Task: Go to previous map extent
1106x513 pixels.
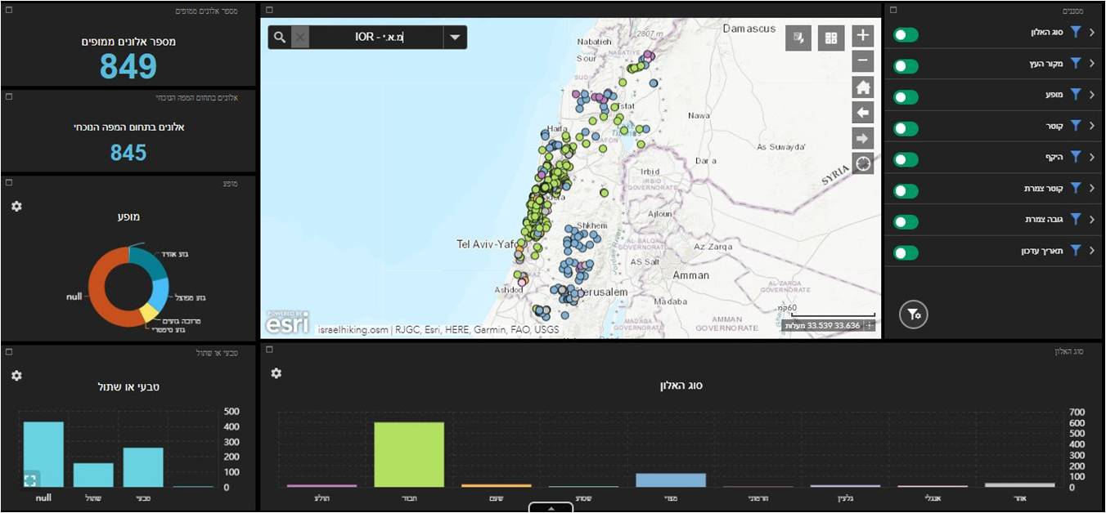Action: 863,113
